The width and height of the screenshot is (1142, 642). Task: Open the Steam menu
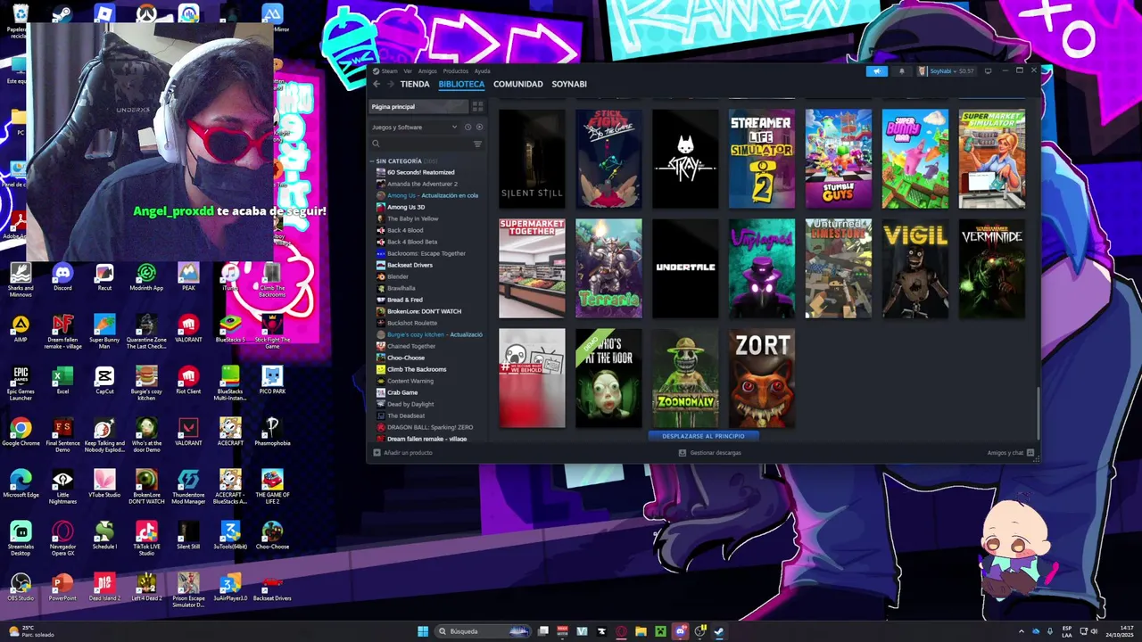click(x=389, y=71)
